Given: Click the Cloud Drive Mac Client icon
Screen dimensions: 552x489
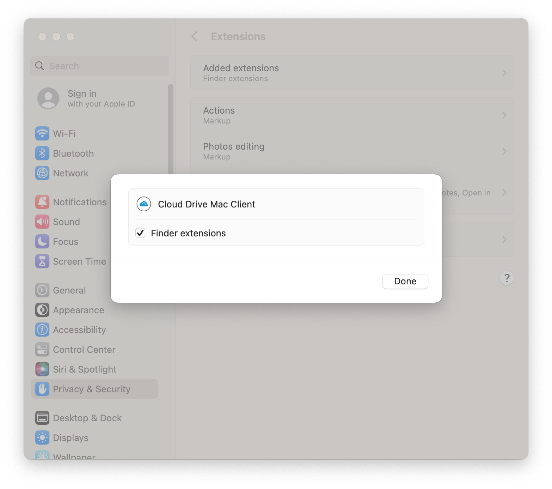Looking at the screenshot, I should pyautogui.click(x=144, y=204).
